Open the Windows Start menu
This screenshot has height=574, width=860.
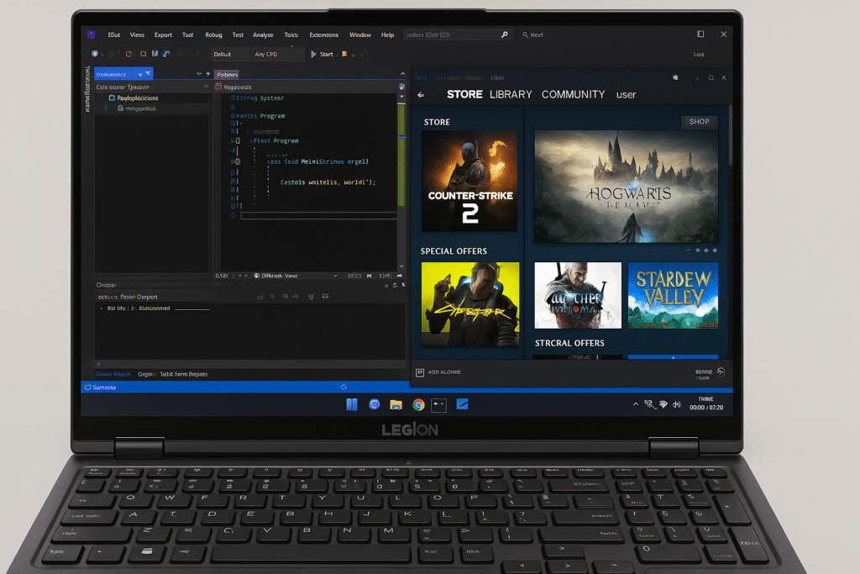pos(352,404)
